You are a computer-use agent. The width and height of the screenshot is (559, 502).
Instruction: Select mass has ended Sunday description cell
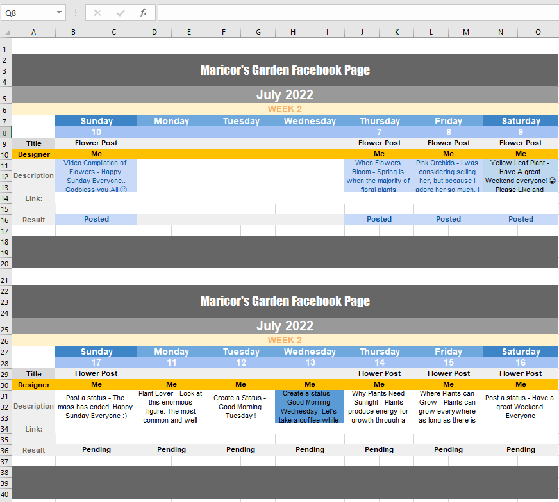coord(96,407)
